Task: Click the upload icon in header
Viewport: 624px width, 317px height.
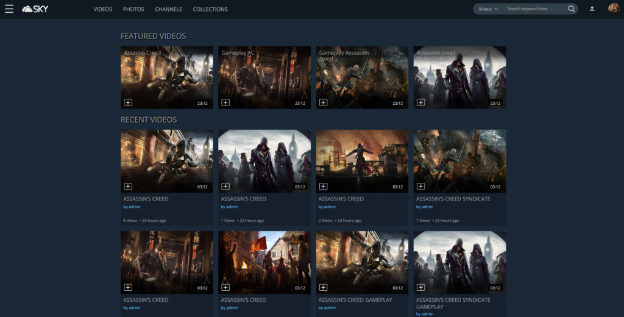Action: click(x=592, y=9)
